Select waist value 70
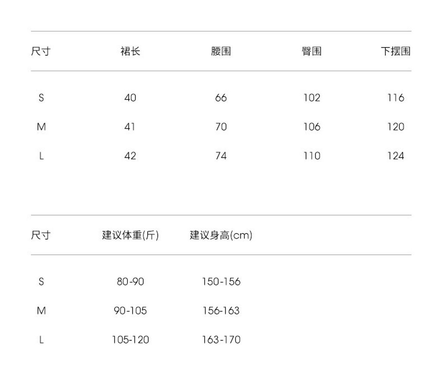Screen dimensions: 442x379 pos(221,127)
